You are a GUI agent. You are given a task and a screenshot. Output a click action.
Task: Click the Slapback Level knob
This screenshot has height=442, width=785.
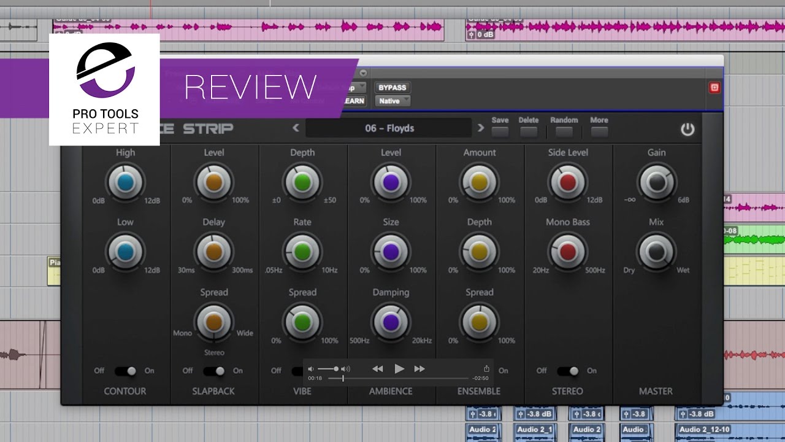point(213,182)
